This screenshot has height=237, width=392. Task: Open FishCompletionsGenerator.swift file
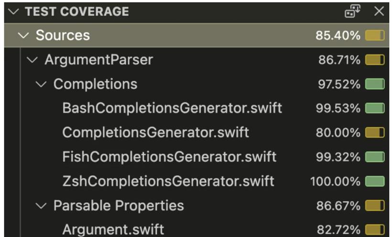(x=169, y=157)
